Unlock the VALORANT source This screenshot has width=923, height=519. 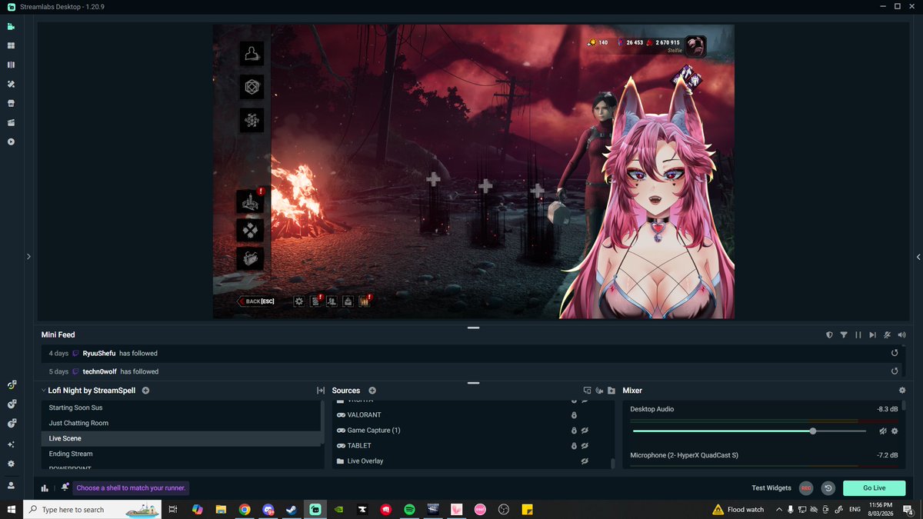coord(574,415)
